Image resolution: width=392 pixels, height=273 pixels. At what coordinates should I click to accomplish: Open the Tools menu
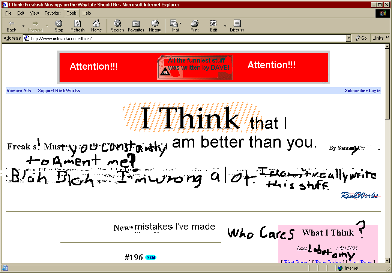tap(72, 13)
